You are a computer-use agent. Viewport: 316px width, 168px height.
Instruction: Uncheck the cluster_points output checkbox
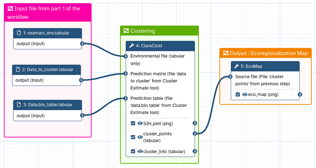133,137
